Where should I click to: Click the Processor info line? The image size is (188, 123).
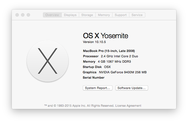tap(111, 56)
